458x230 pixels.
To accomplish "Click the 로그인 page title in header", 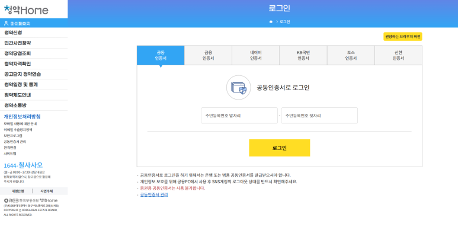I will (x=280, y=8).
